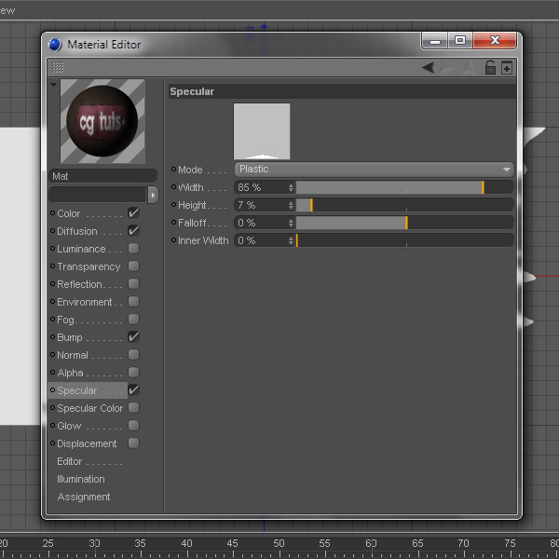The image size is (559, 559).
Task: Disable the Specular channel checkbox
Action: tap(133, 390)
